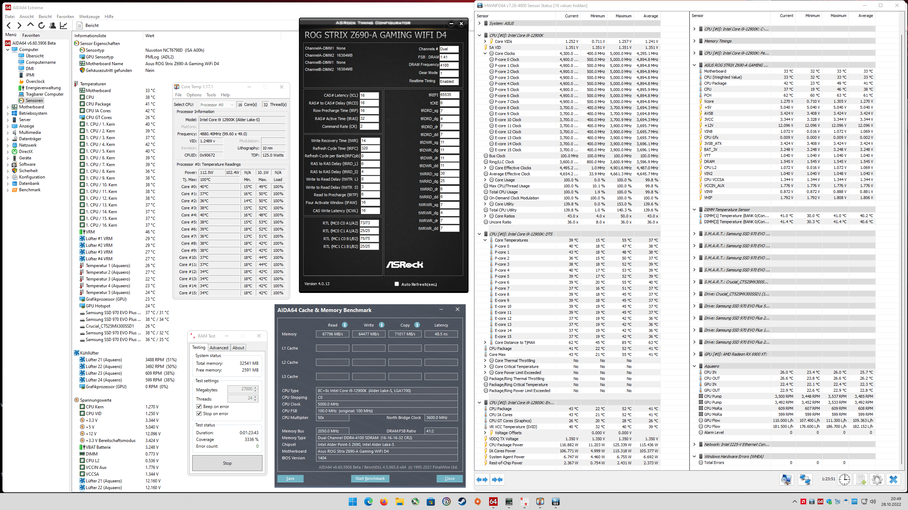The height and width of the screenshot is (510, 908).
Task: Collapse the Computer tree node in AIDA64
Action: 8,50
